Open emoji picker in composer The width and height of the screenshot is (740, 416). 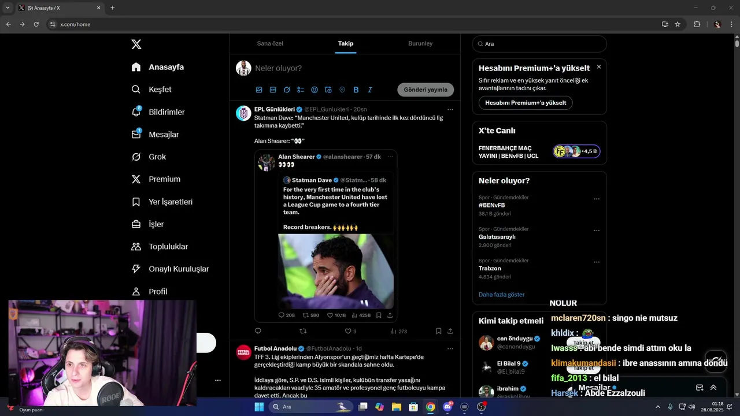point(314,90)
